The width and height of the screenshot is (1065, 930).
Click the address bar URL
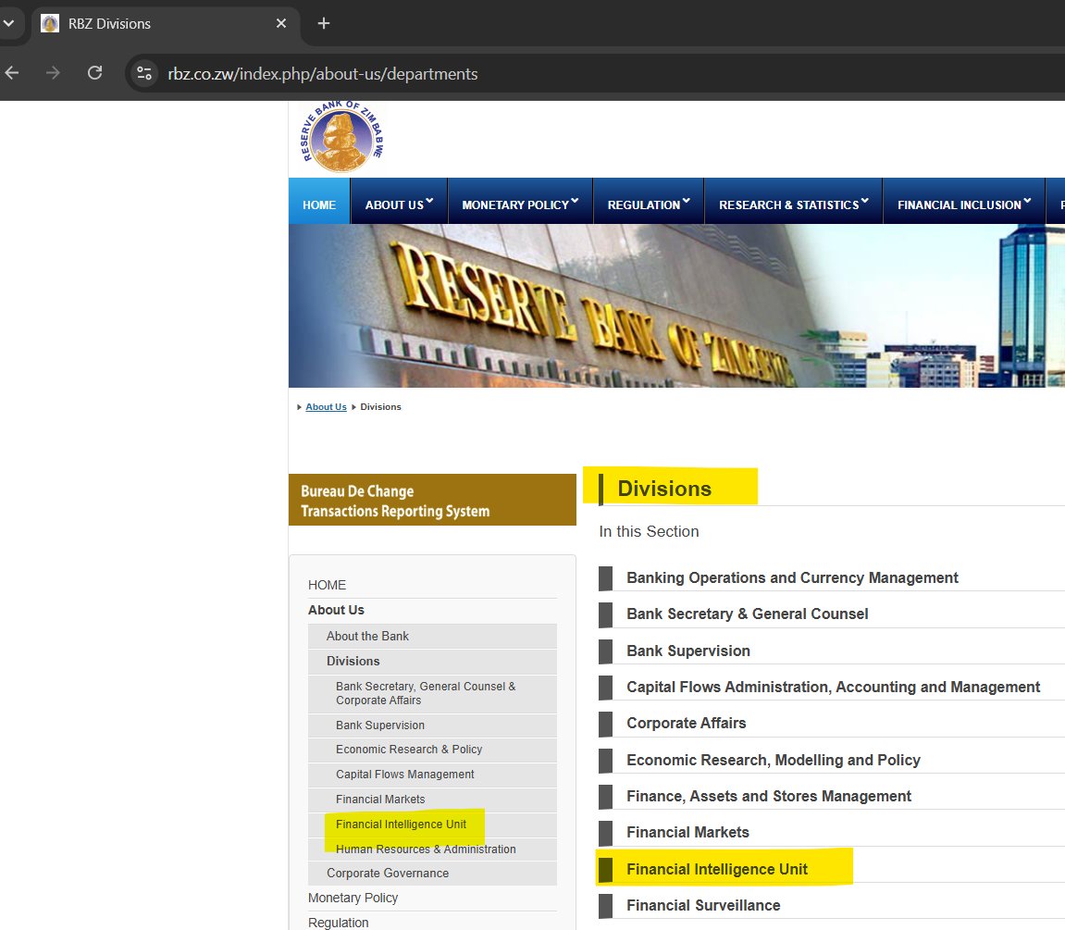323,73
